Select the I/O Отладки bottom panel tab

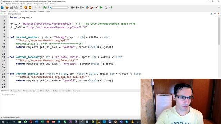coord(5,91)
